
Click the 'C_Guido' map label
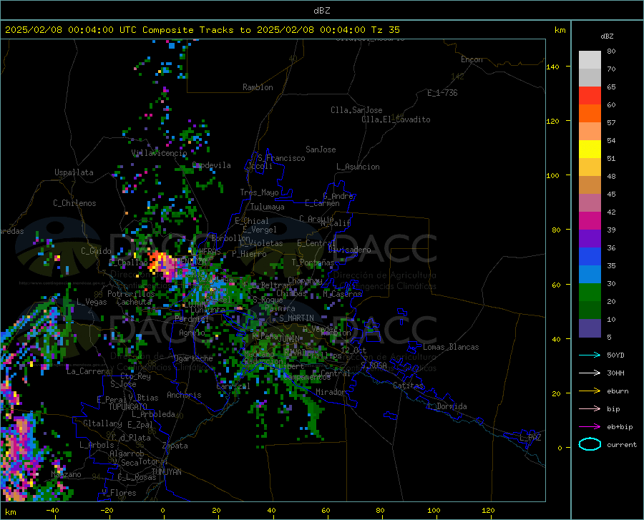point(96,251)
